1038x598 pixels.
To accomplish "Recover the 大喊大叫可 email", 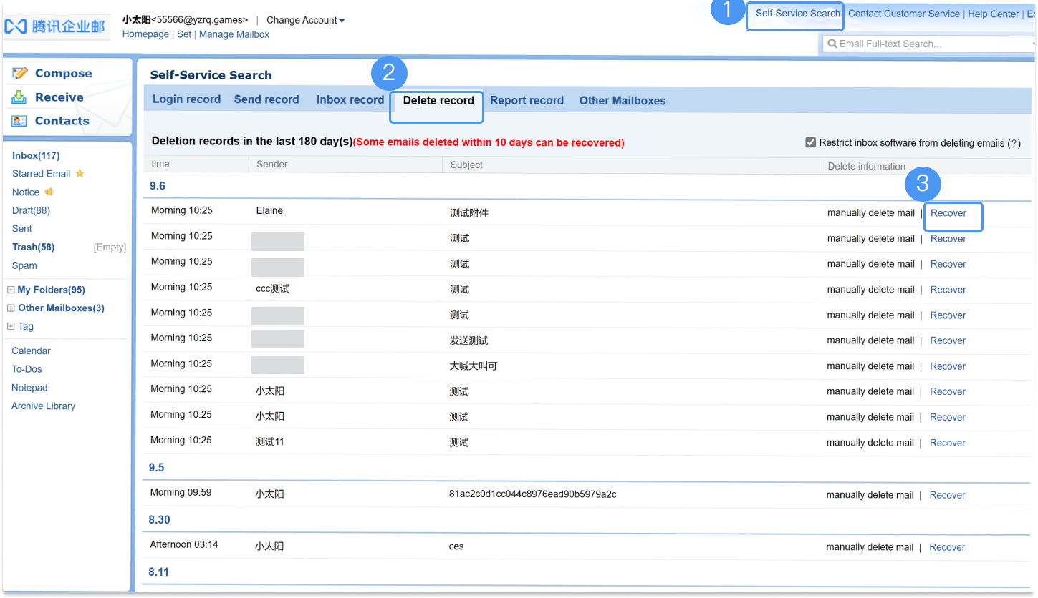I will point(948,366).
